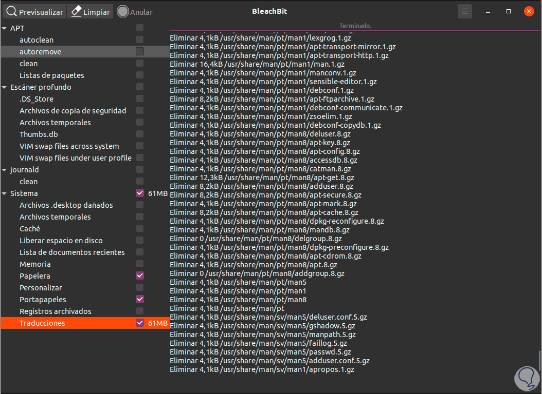Screen dimensions: 542x394
Task: Uncheck the Papelera checkbox
Action: click(140, 275)
